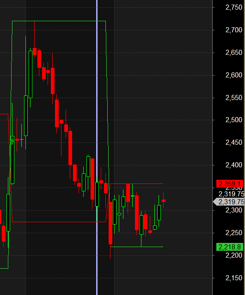Click the 2,450 price axis label

tap(234, 142)
